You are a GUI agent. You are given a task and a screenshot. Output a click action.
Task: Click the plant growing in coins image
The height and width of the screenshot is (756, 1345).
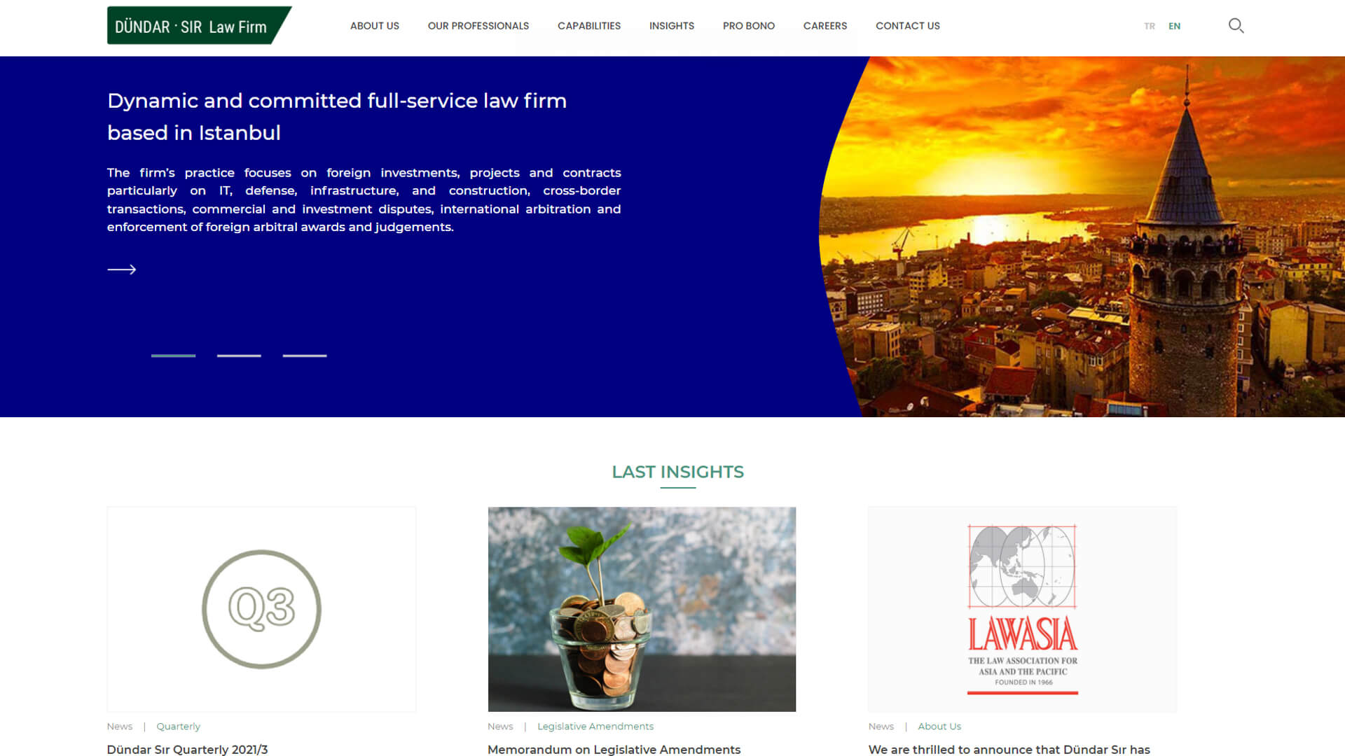[642, 609]
